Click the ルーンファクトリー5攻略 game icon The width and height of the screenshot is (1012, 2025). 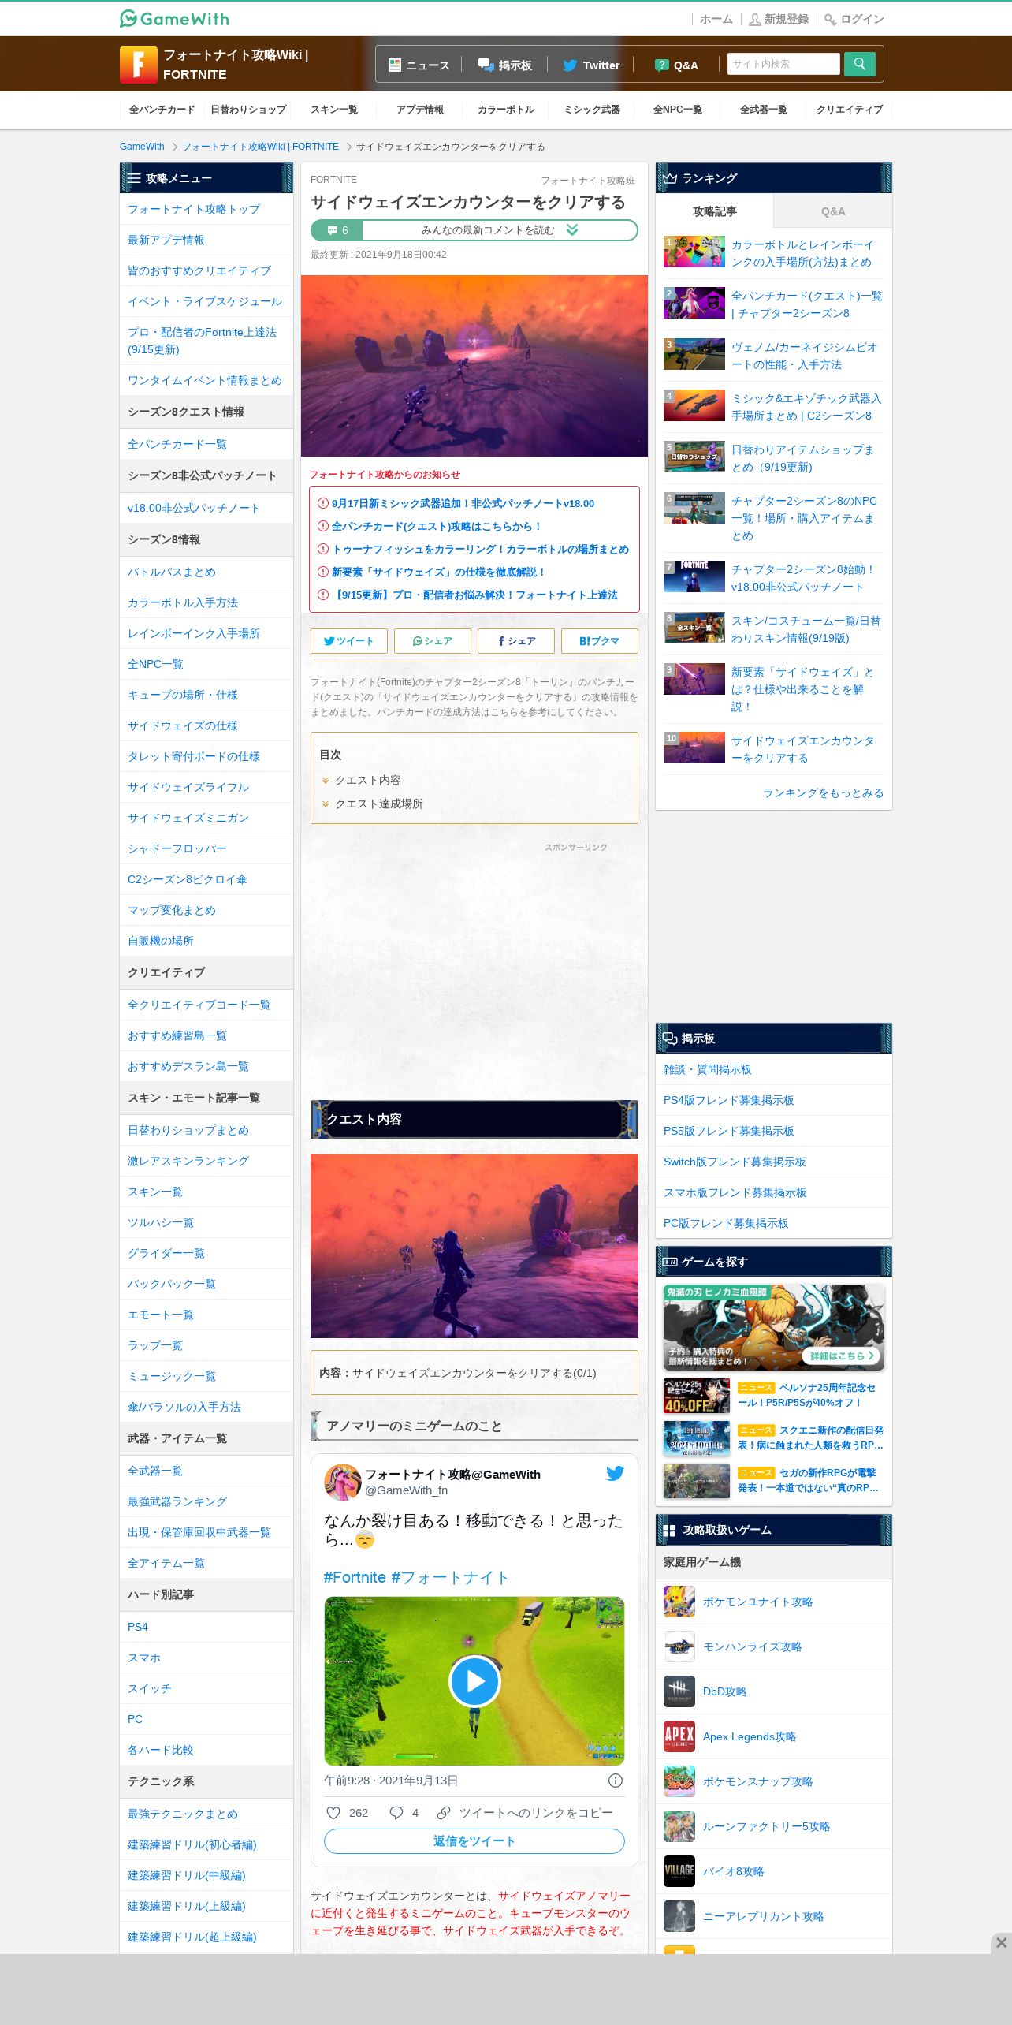tap(679, 1826)
